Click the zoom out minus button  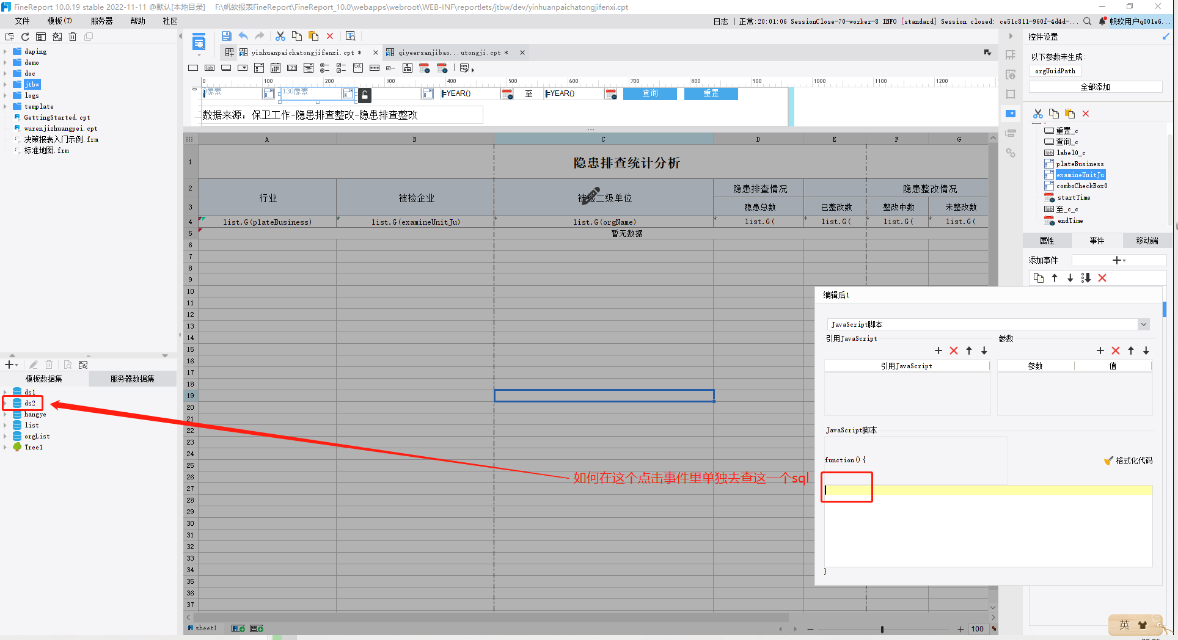coord(810,629)
